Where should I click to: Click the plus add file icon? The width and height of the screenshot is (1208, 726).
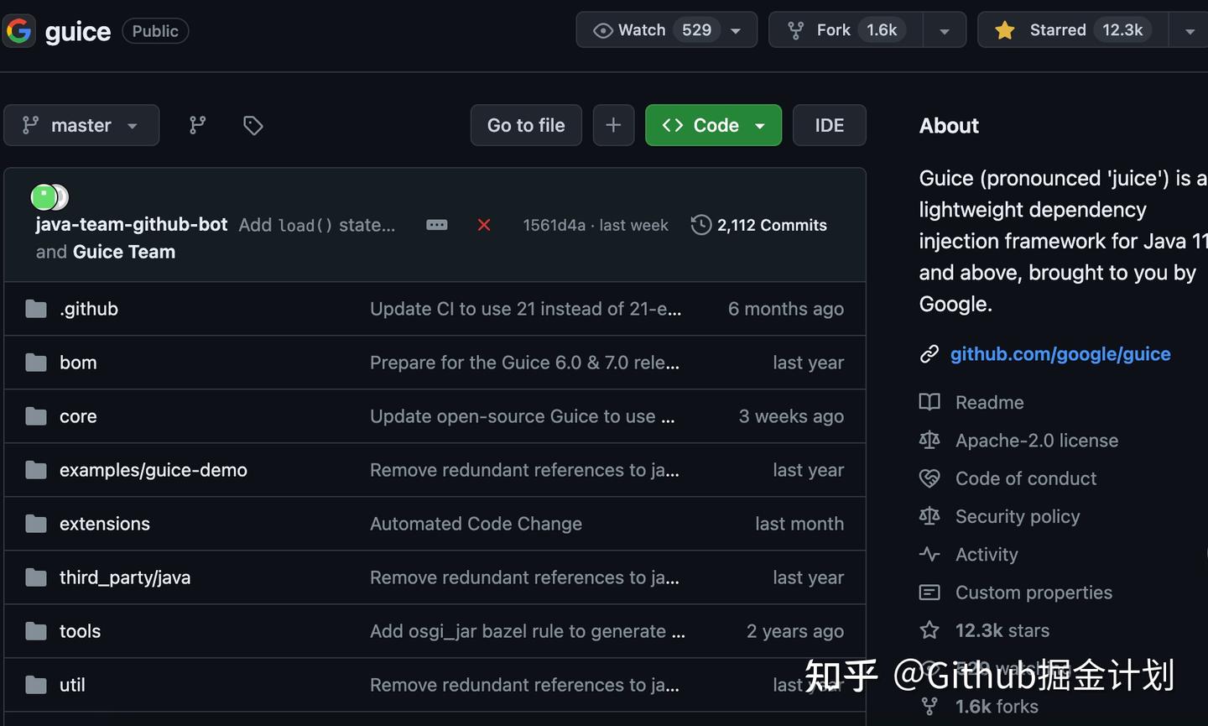click(x=613, y=125)
